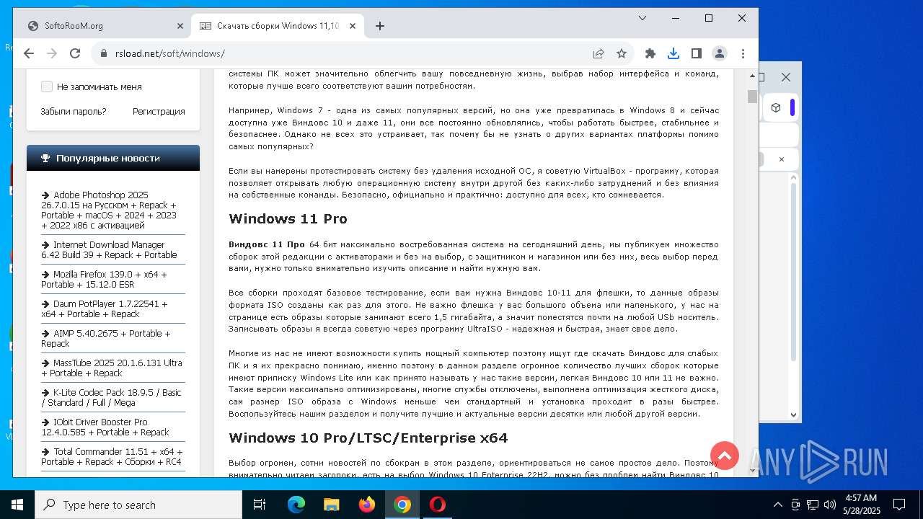Open K-Lite Codec Pack 18.9.5 link
The image size is (923, 519).
(112, 398)
